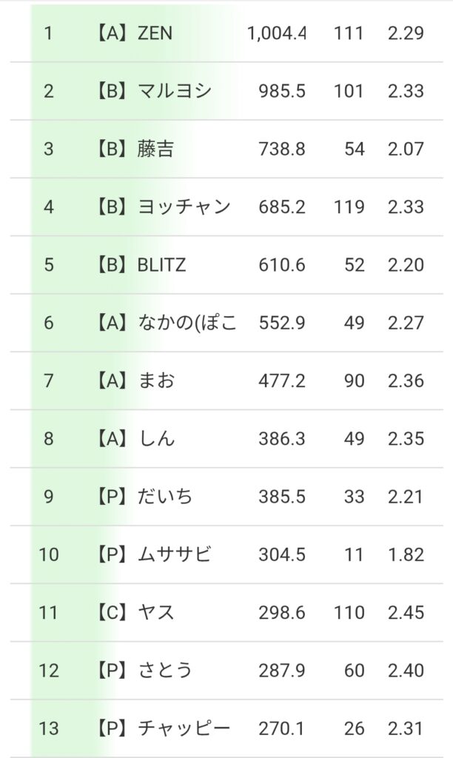453x758 pixels.
Task: Click the 1,004.4 score value
Action: click(x=277, y=33)
